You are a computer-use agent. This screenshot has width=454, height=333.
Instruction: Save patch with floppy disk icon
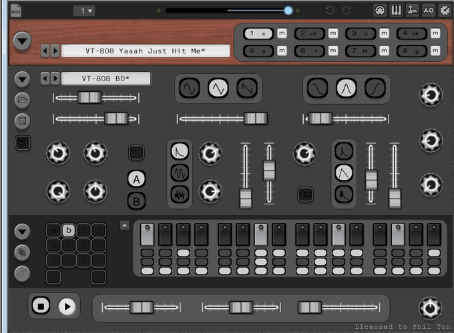click(x=22, y=121)
